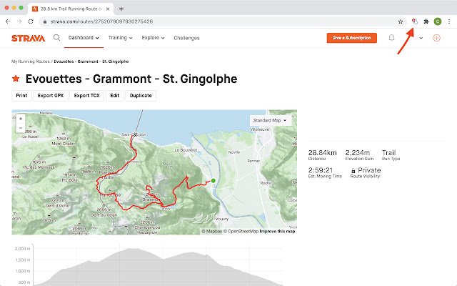Open the Standard Map style dropdown
Viewport: 457px width, 286px height.
click(x=271, y=120)
